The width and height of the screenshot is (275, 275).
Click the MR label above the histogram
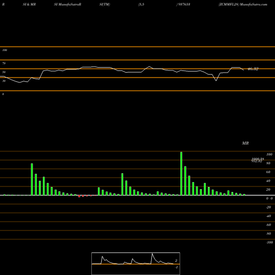245,143
